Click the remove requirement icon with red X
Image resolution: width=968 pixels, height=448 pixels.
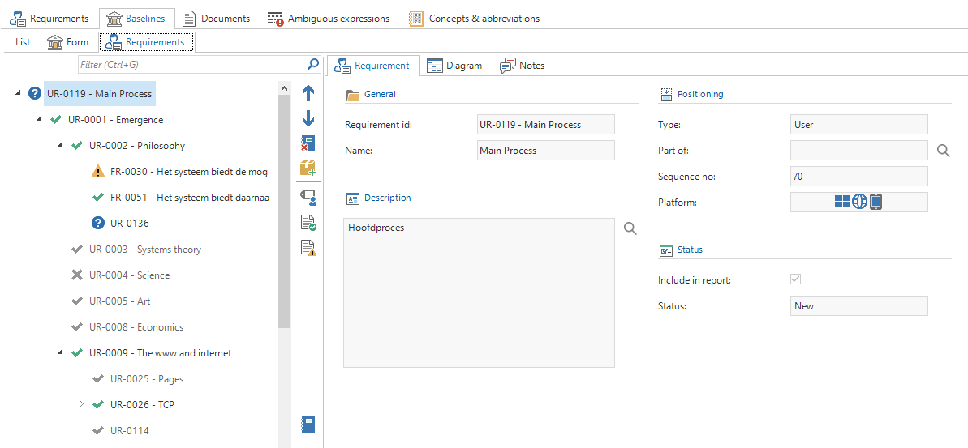[308, 143]
